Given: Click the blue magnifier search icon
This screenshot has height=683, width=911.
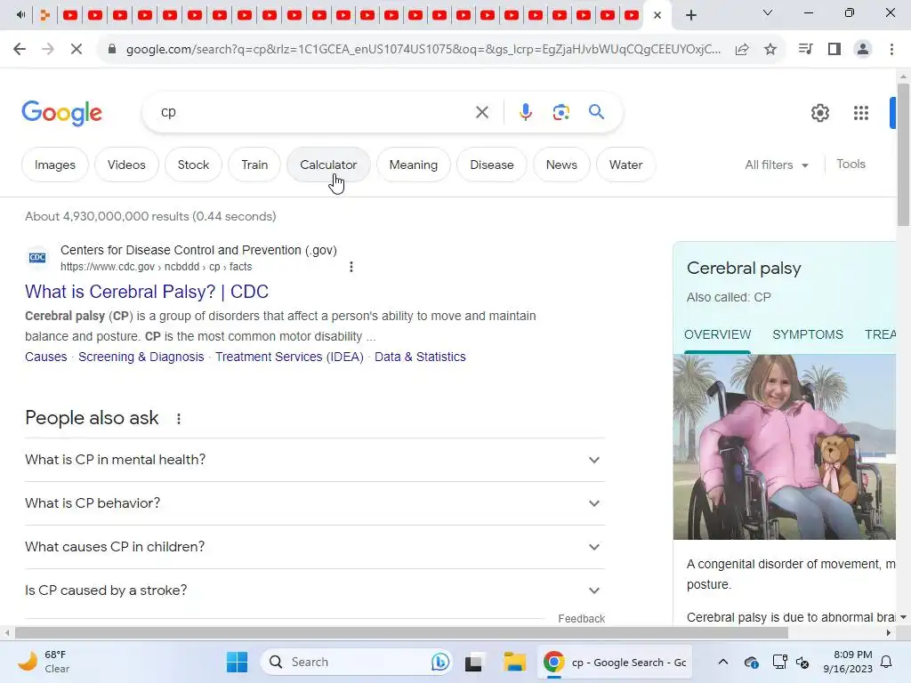Looking at the screenshot, I should pyautogui.click(x=596, y=111).
